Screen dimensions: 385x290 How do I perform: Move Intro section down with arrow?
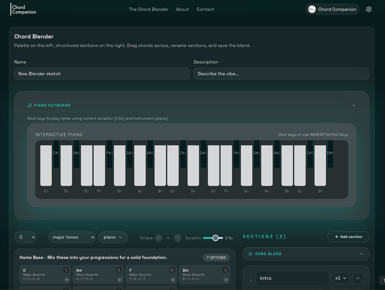click(251, 281)
